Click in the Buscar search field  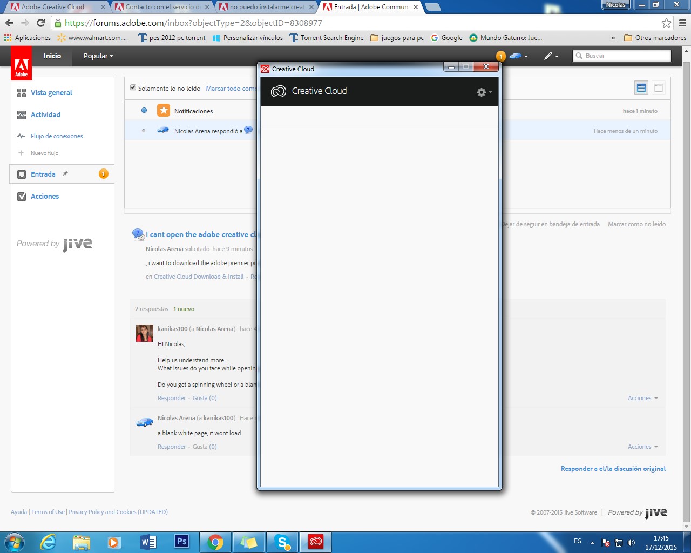coord(622,56)
